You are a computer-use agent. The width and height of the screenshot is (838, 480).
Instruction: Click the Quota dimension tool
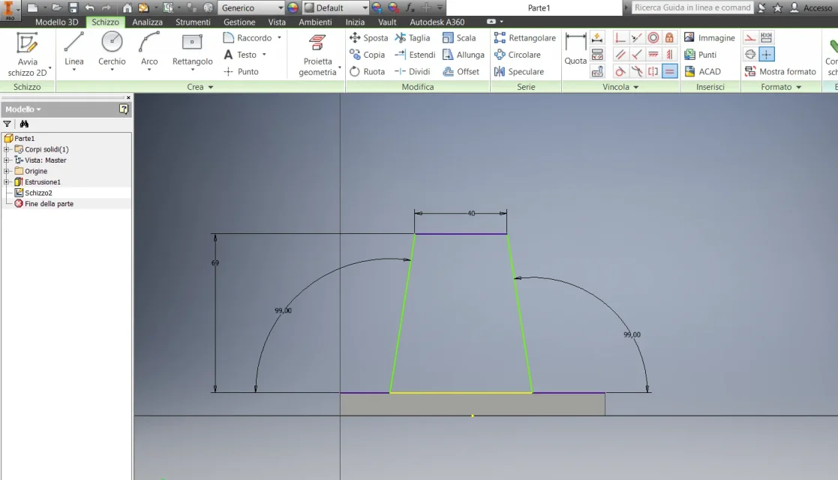(x=575, y=49)
